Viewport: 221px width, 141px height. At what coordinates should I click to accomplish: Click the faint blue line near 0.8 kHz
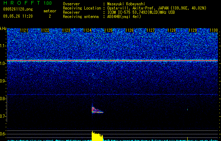112,94
